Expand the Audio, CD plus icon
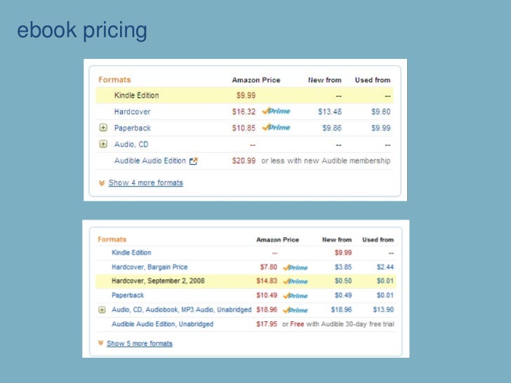The height and width of the screenshot is (383, 511). tap(103, 144)
